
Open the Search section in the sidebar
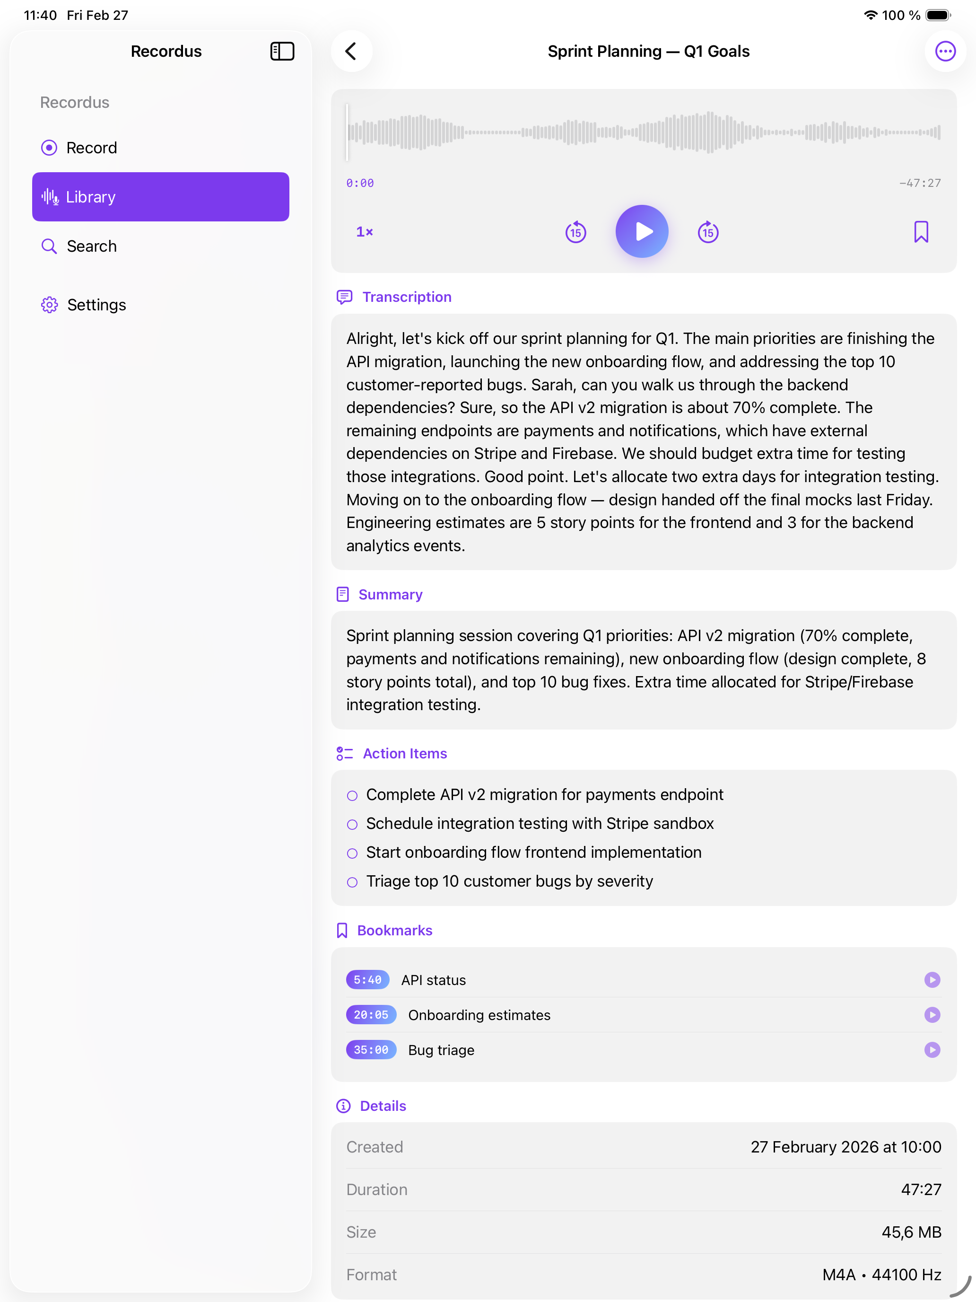click(x=91, y=246)
